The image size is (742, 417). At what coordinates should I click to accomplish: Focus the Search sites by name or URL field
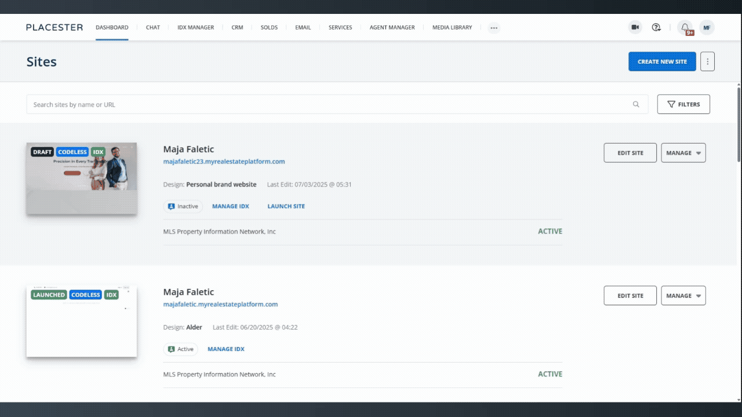click(337, 104)
